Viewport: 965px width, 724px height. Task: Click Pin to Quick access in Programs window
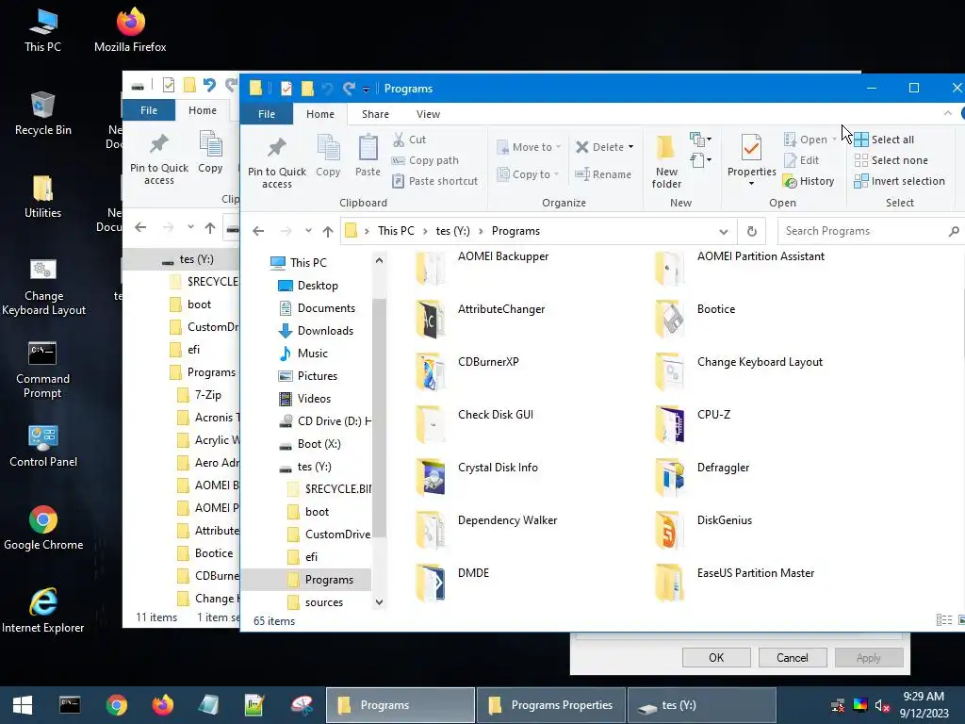point(276,162)
